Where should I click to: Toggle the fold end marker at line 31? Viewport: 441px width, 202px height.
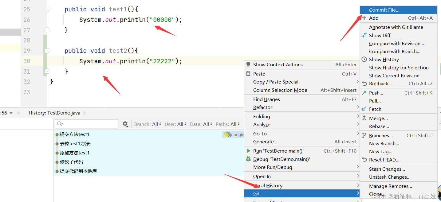tap(47, 71)
